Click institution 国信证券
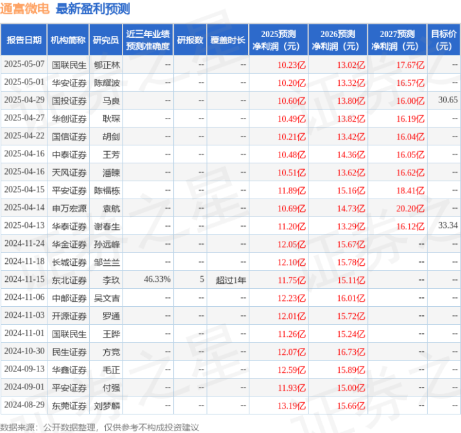 pos(69,136)
